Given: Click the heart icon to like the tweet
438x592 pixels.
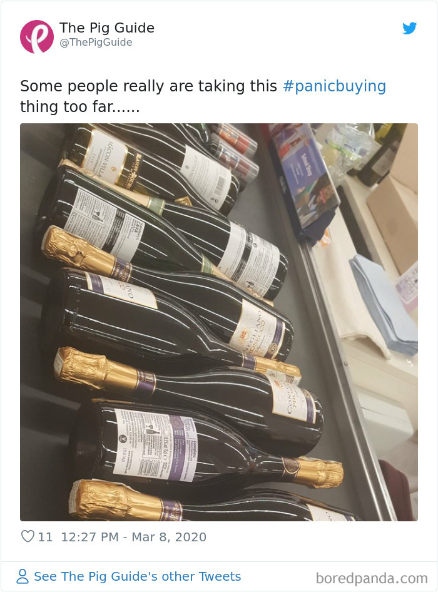Looking at the screenshot, I should 28,536.
